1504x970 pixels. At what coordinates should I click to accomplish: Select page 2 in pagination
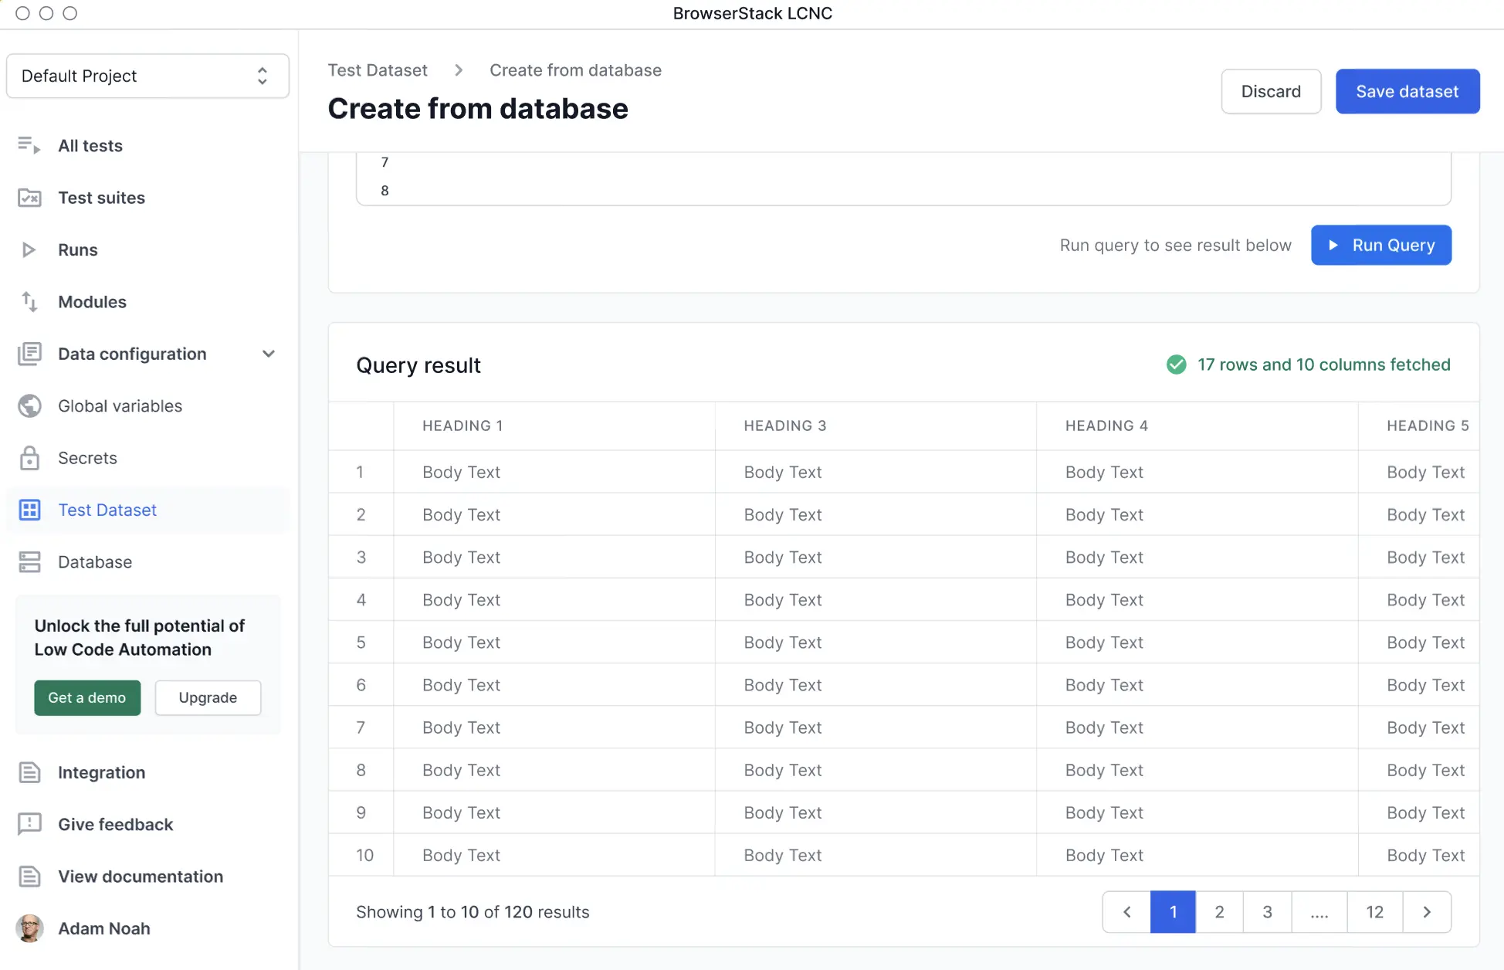point(1219,912)
